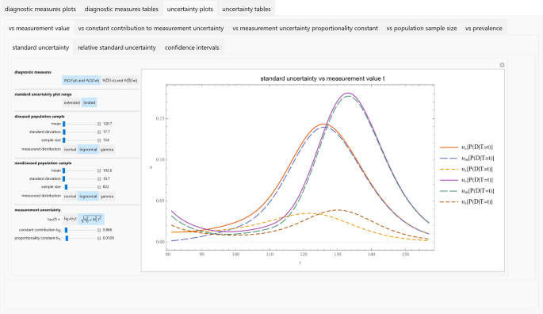The height and width of the screenshot is (314, 543).
Task: Choose gamma distribution for nondiseased population
Action: pyautogui.click(x=107, y=196)
